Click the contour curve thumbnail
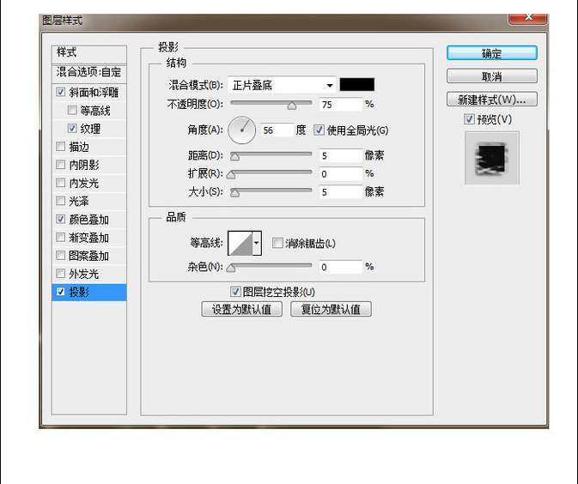The width and height of the screenshot is (578, 484). point(240,244)
